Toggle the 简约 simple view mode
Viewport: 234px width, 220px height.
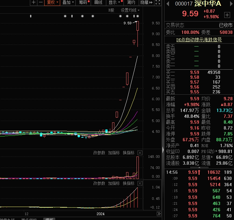(131, 3)
